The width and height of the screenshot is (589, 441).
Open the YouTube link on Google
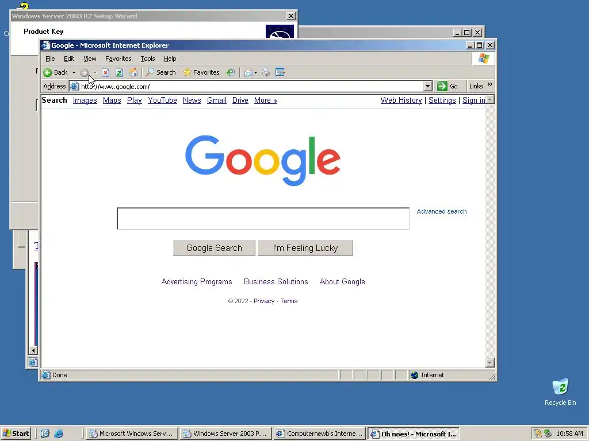point(162,100)
